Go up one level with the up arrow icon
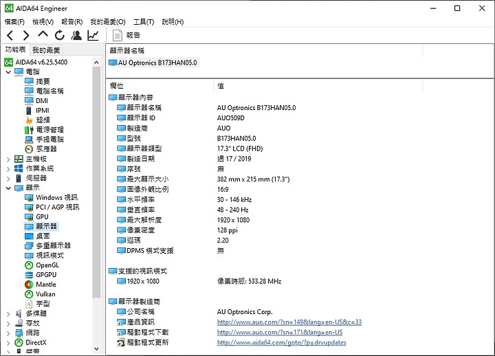Screen dimensions: 495x356 (x=43, y=34)
